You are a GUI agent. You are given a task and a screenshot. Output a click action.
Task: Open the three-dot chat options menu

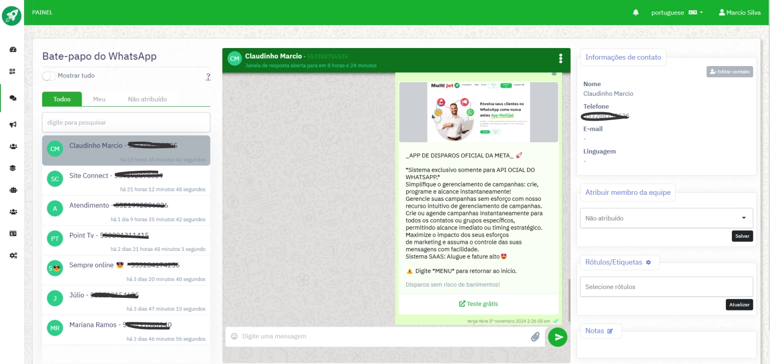[560, 59]
